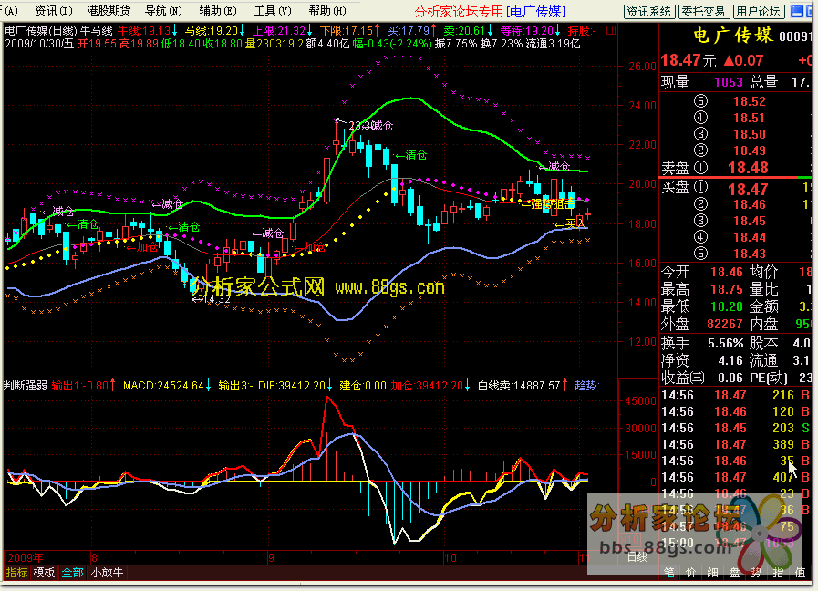
Task: Select the 盘 tab in quote panel
Action: 734,572
